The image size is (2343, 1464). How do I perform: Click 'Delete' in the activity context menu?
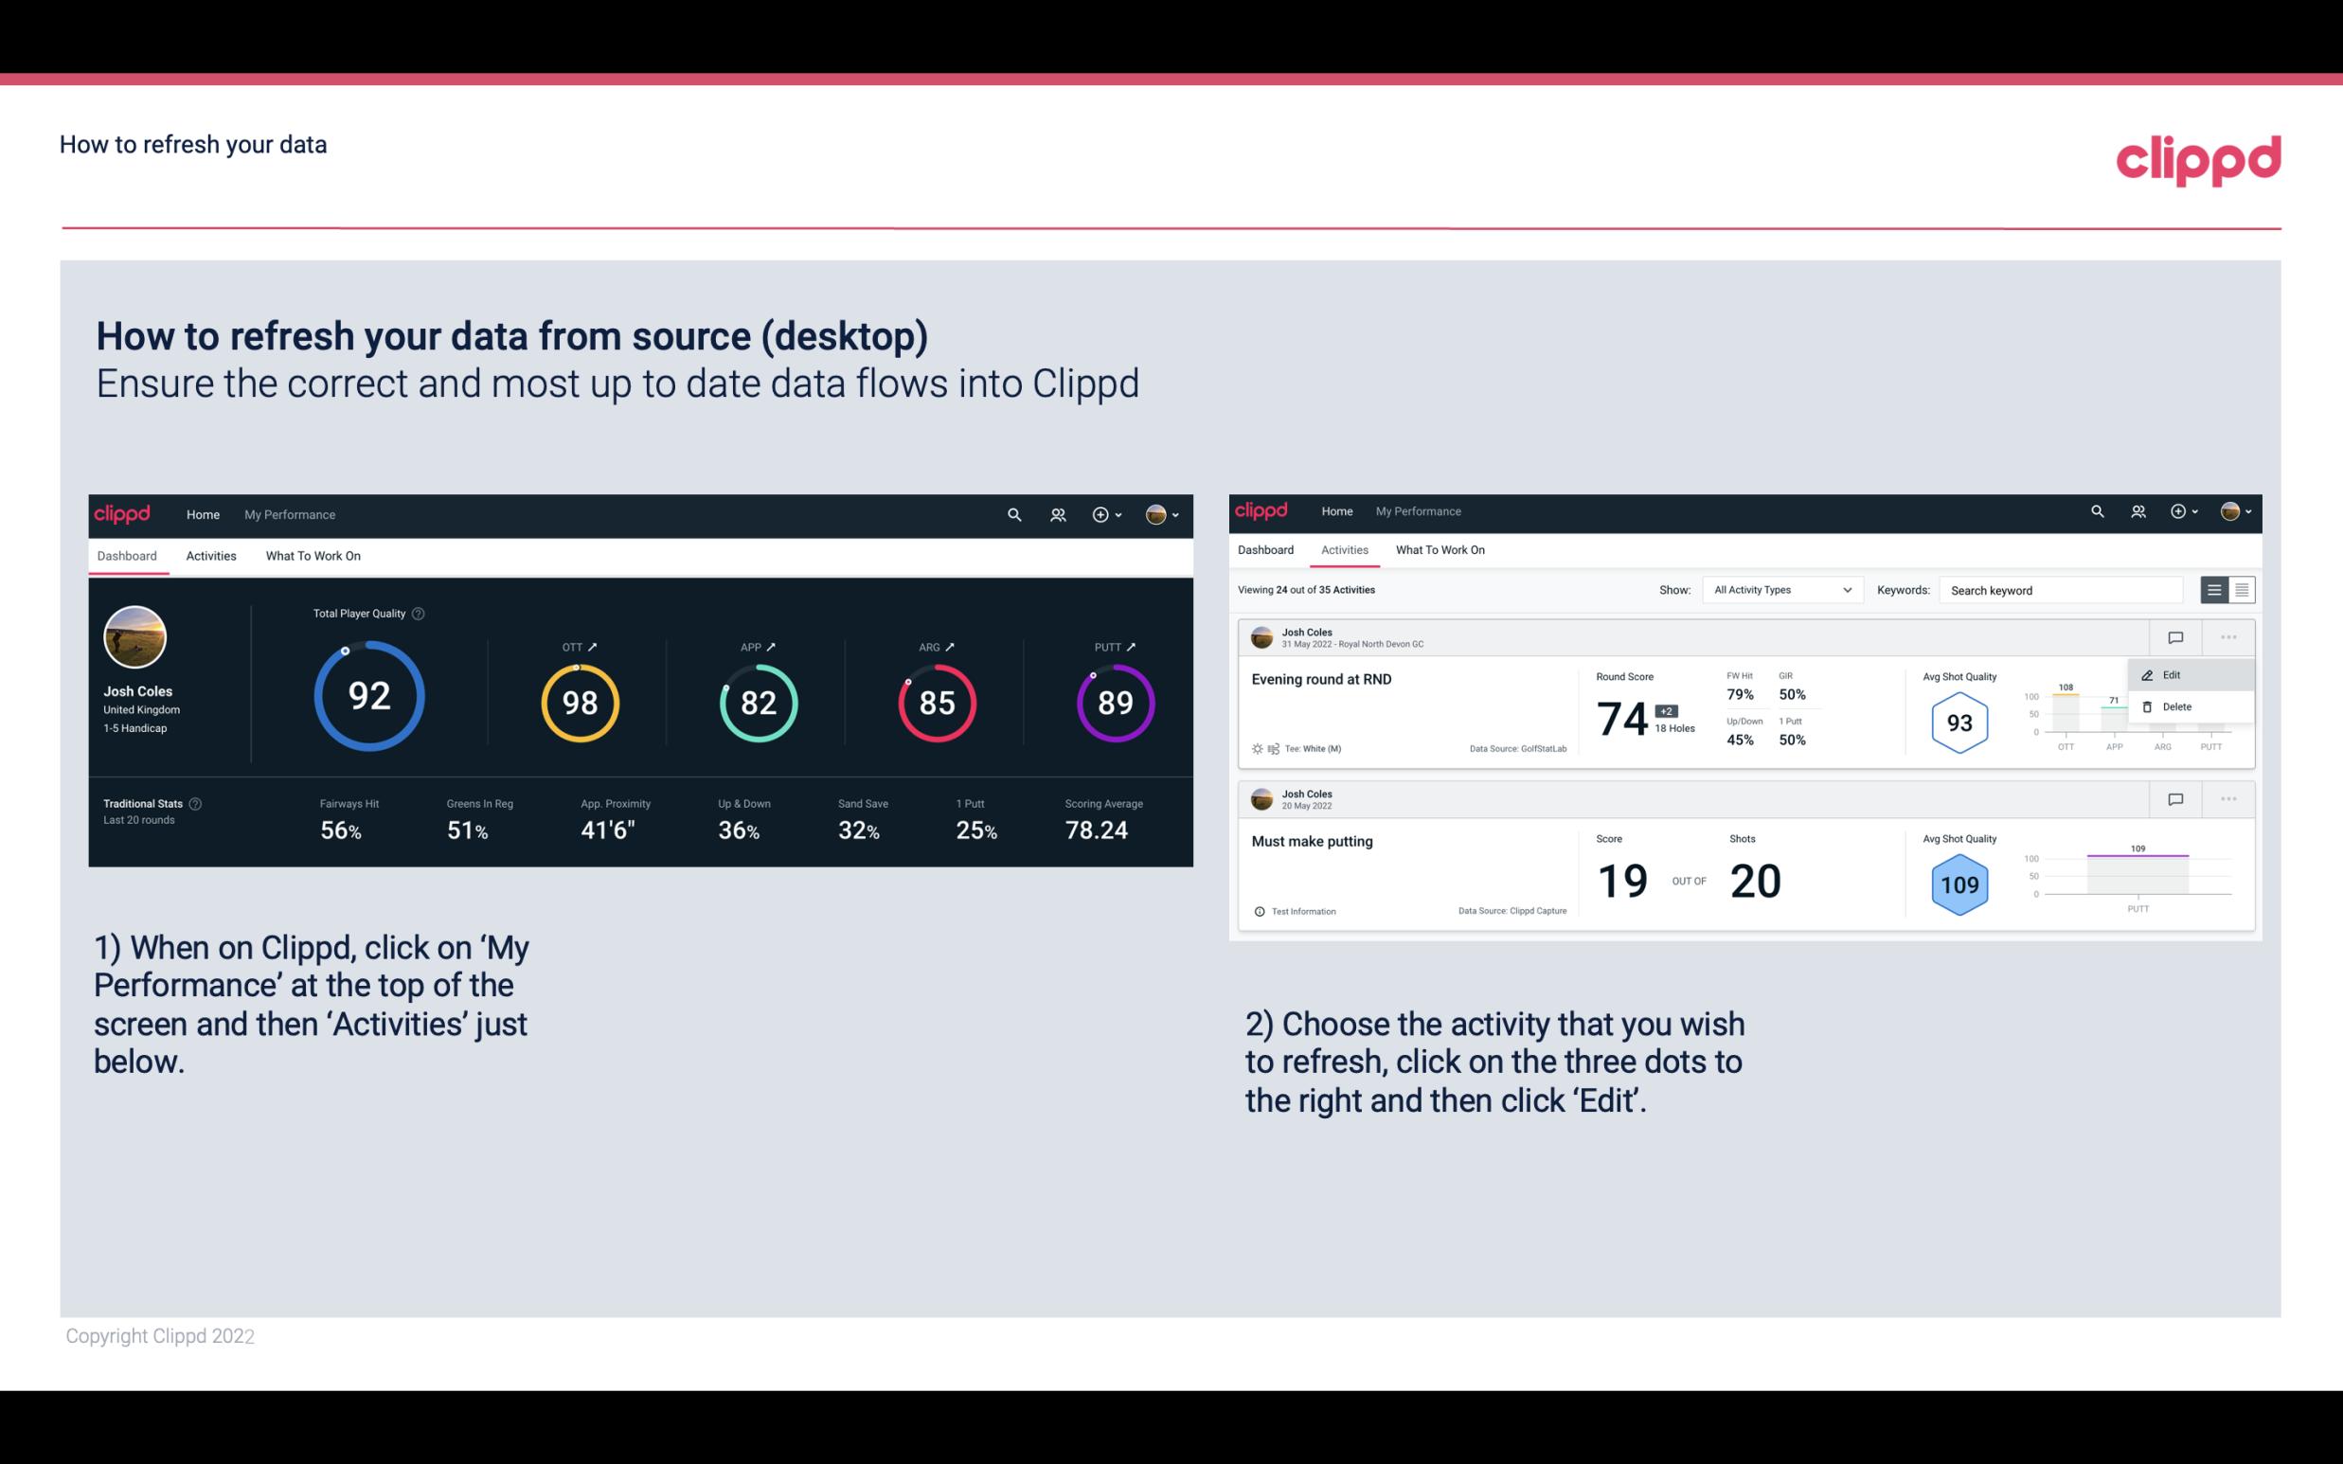[x=2177, y=706]
